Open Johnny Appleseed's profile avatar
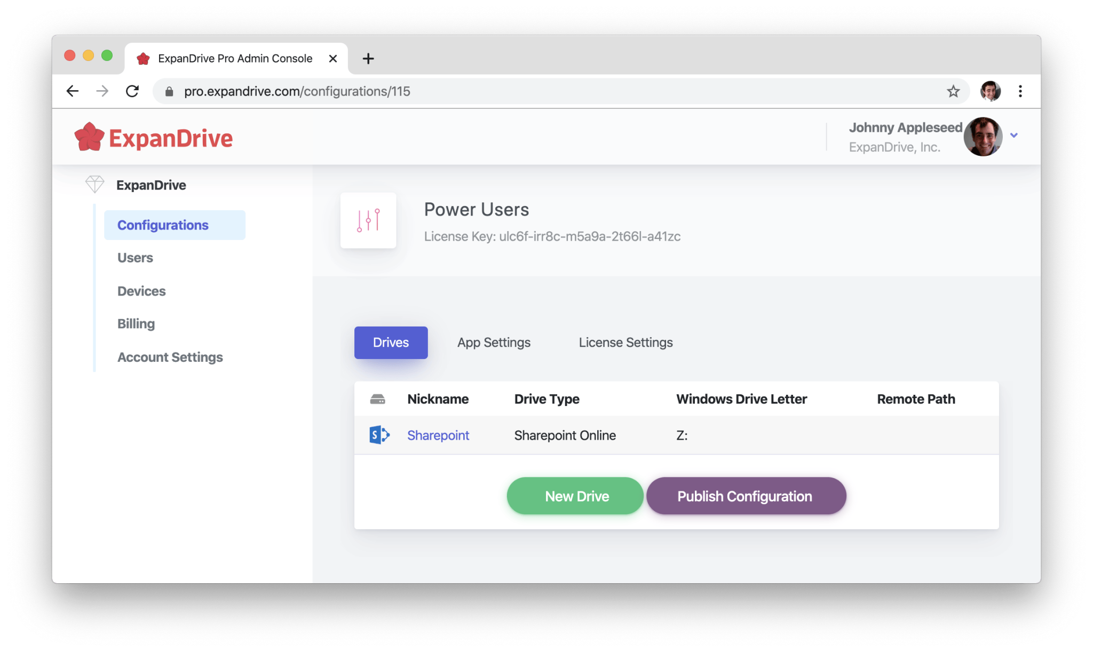 (x=983, y=137)
